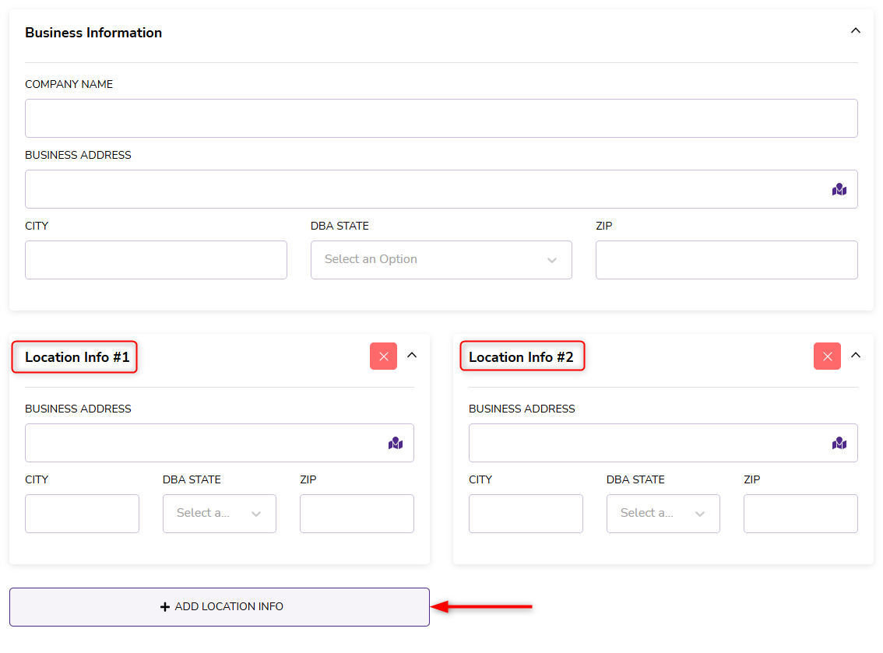Click map icon in Location Info #1 address

tap(396, 443)
